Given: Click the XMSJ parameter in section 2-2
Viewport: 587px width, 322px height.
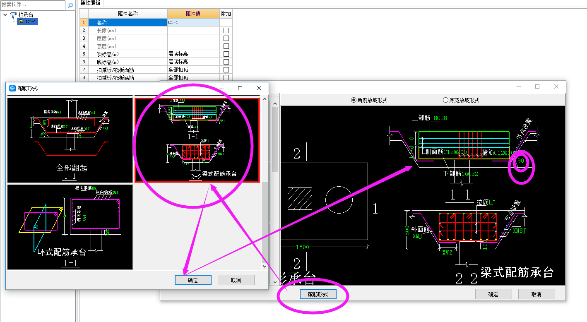Looking at the screenshot, I should pyautogui.click(x=519, y=231).
